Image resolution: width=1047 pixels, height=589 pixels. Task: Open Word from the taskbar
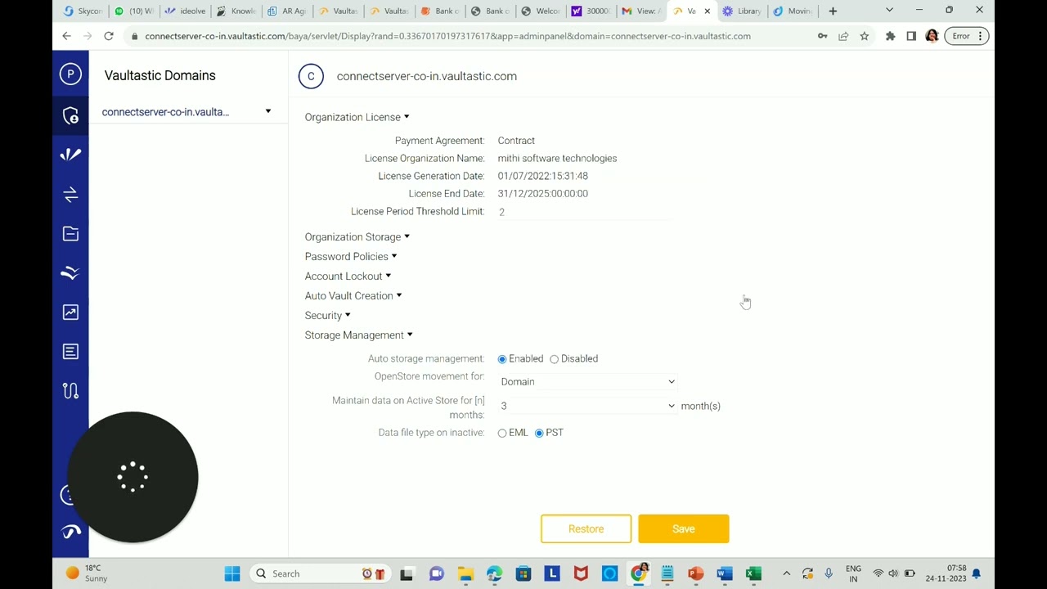tap(724, 573)
